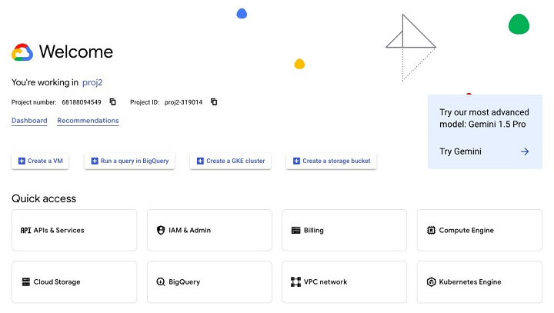Click the BigQuery magnifier icon

click(161, 281)
